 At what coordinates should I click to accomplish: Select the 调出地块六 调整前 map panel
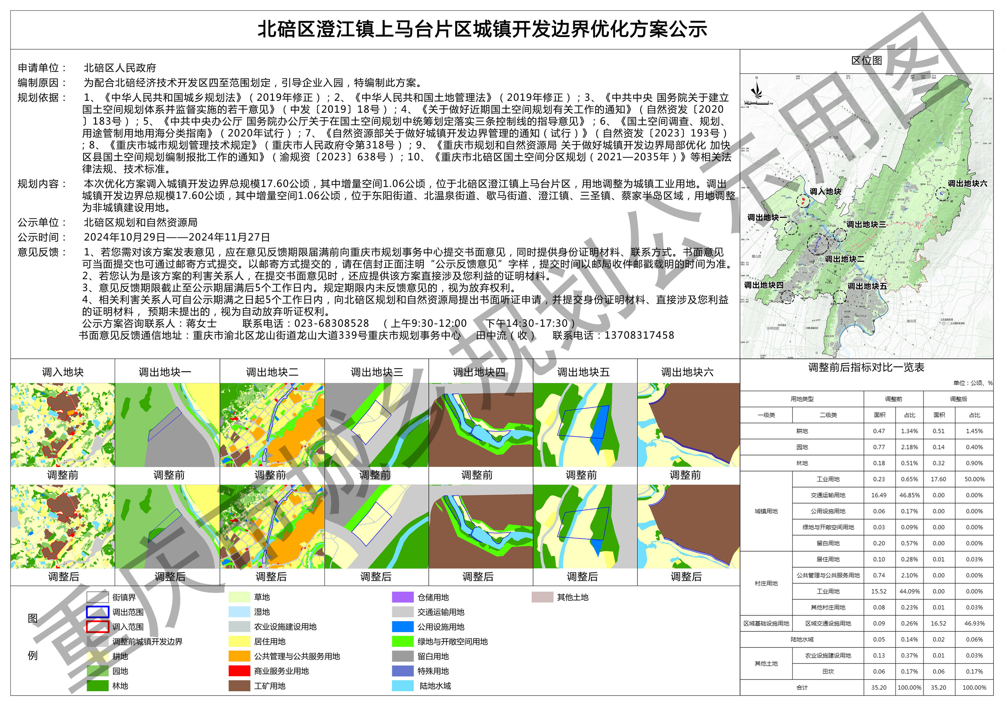click(x=689, y=425)
